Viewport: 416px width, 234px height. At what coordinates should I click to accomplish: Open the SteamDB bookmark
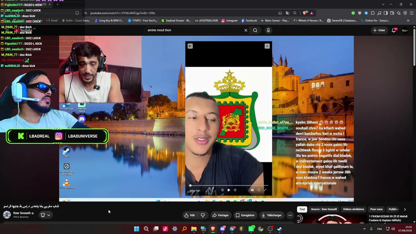(342, 20)
